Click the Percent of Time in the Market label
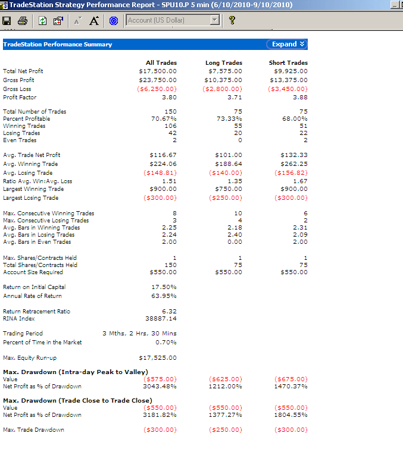Viewport: 403px width, 449px height. (x=42, y=342)
